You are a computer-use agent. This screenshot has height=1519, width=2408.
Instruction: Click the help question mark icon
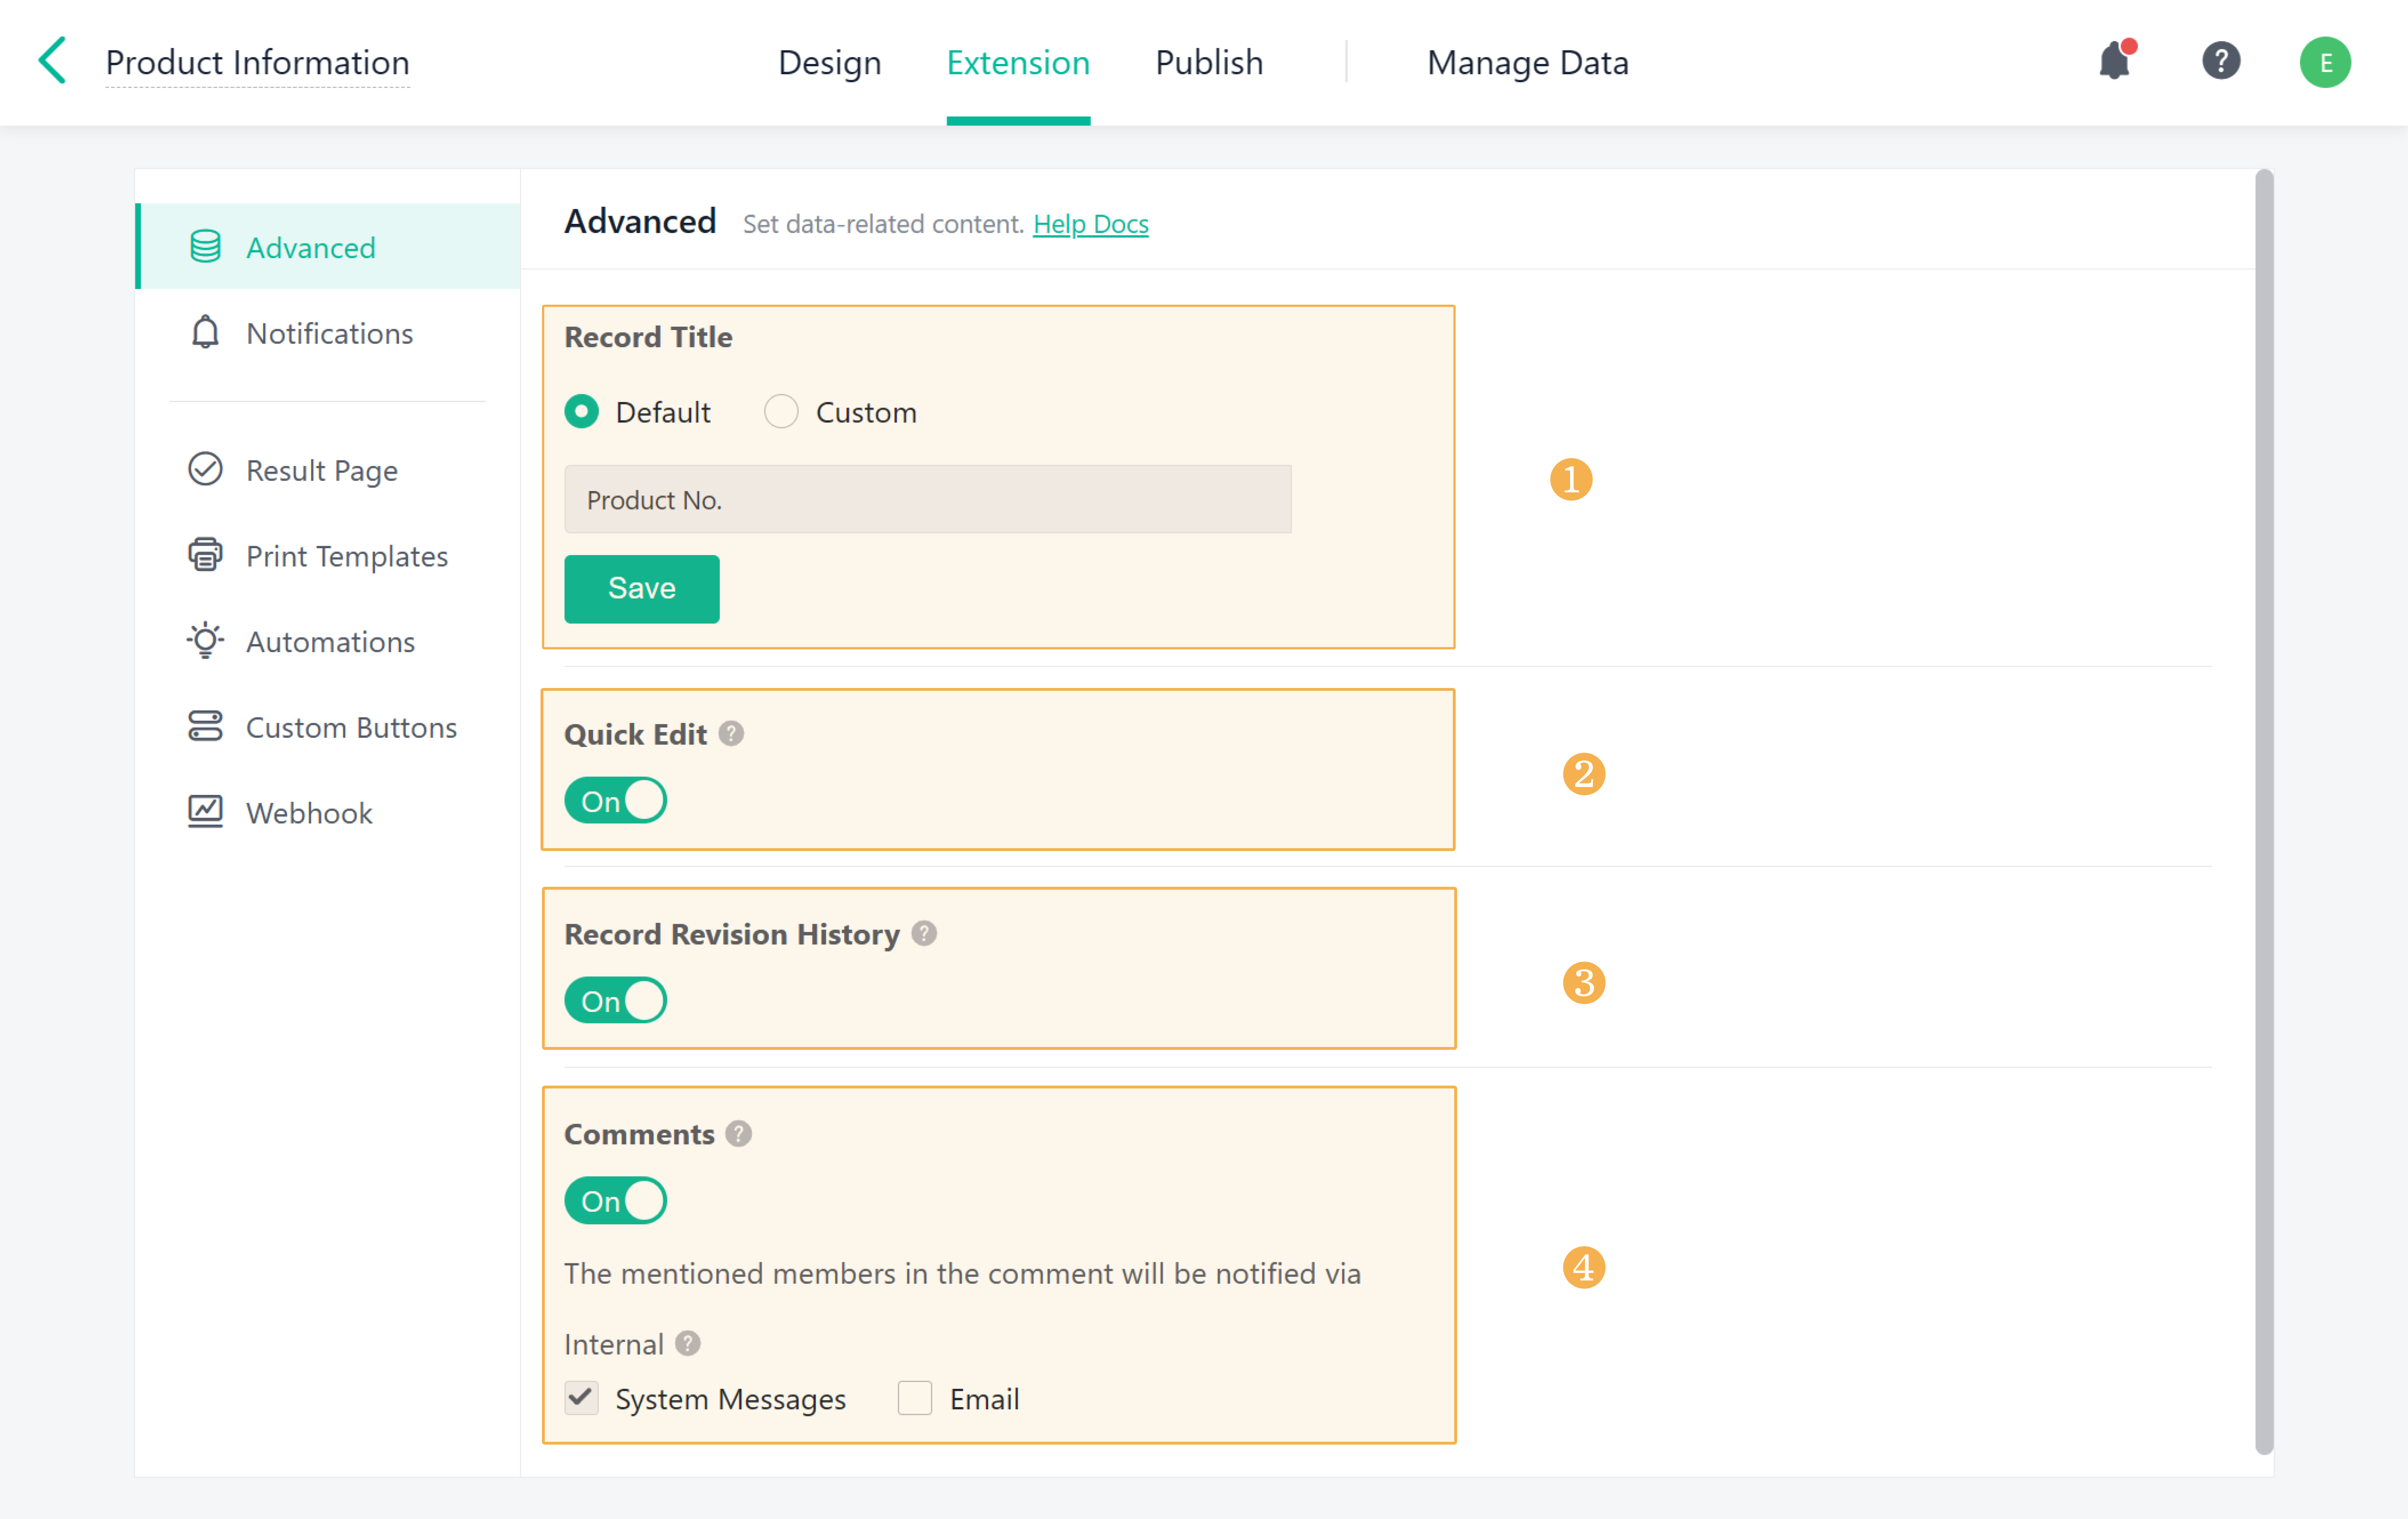pyautogui.click(x=2220, y=61)
